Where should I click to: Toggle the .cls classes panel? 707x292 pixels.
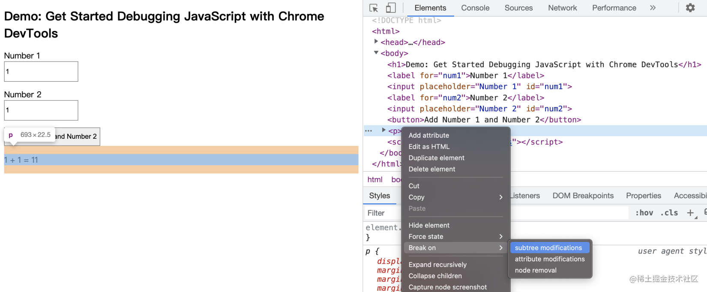coord(669,213)
